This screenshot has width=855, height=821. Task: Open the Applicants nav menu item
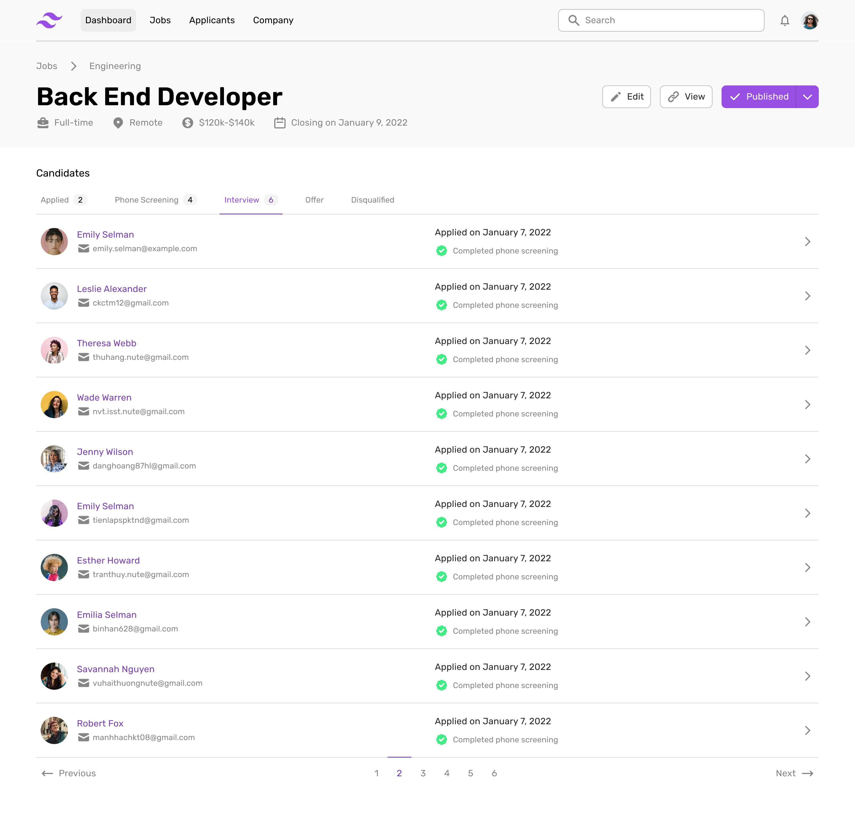tap(211, 21)
